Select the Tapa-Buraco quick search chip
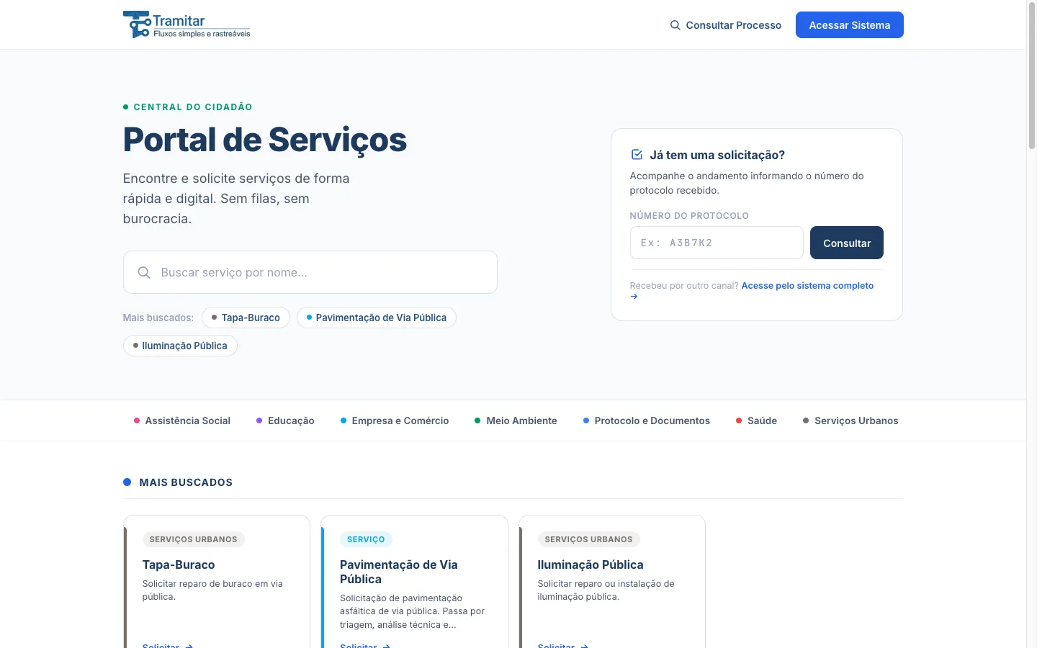The height and width of the screenshot is (648, 1037). [x=246, y=318]
